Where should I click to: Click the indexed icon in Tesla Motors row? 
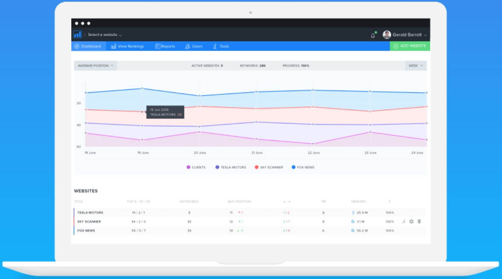click(353, 213)
